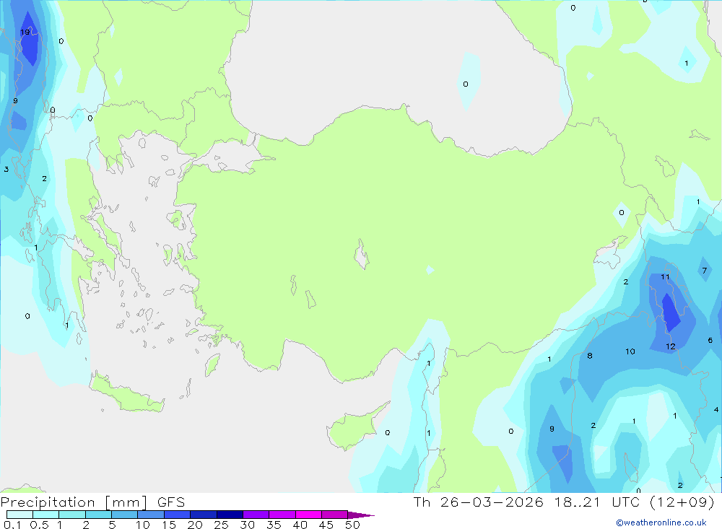
Task: Click the '6' precipitation value on map
Action: [x=710, y=340]
